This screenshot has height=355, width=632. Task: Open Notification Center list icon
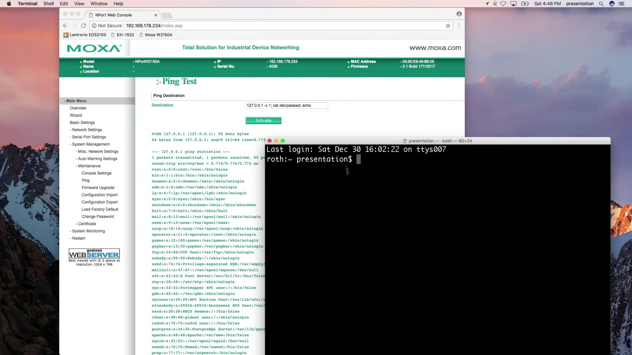621,4
